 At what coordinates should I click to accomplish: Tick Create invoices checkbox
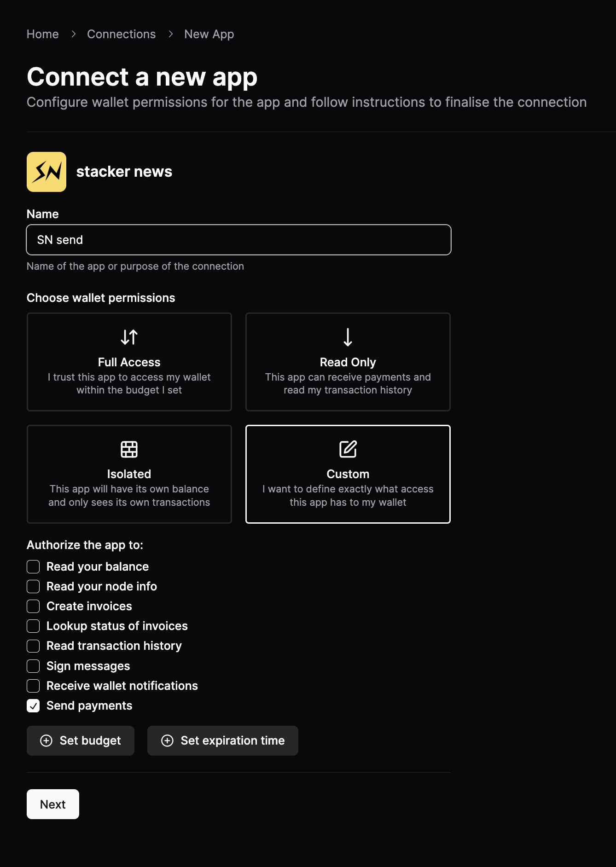click(33, 606)
